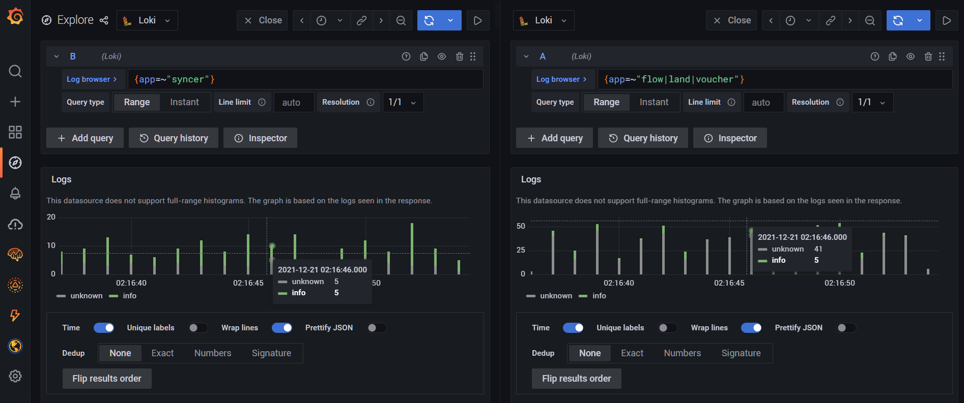Open Log browser for query A
964x403 pixels.
(562, 79)
